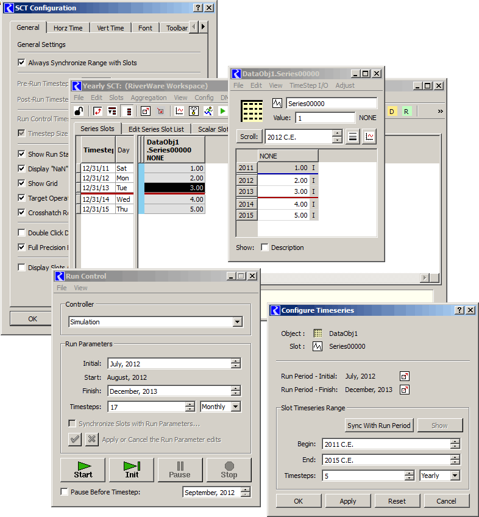Open the Edit Series Slot List tab

156,129
